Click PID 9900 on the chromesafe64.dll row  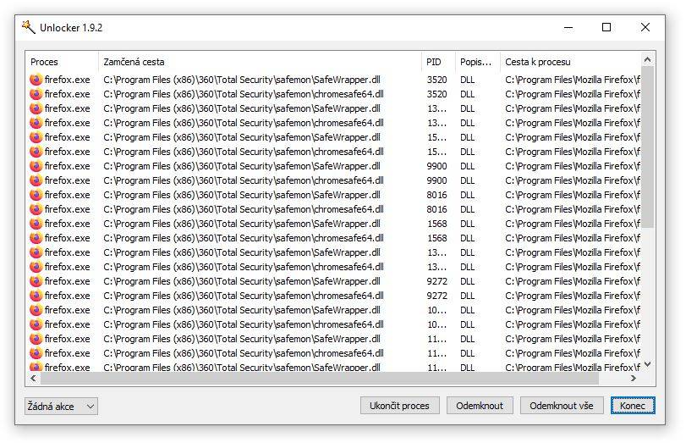click(437, 180)
